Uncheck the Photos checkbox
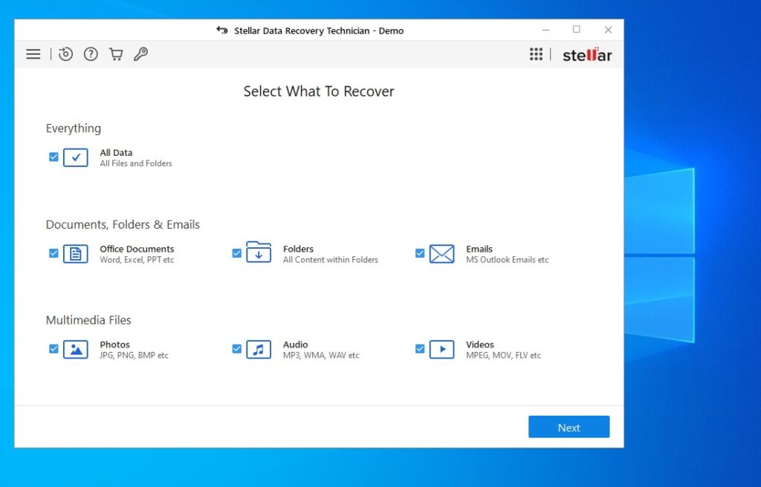Screen dimensions: 761x487 (54, 349)
